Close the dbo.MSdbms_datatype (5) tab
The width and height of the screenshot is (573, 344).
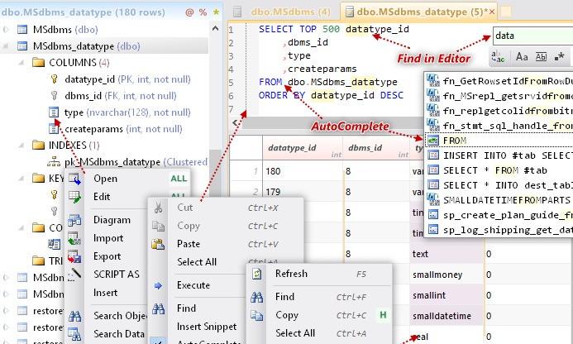click(x=492, y=12)
